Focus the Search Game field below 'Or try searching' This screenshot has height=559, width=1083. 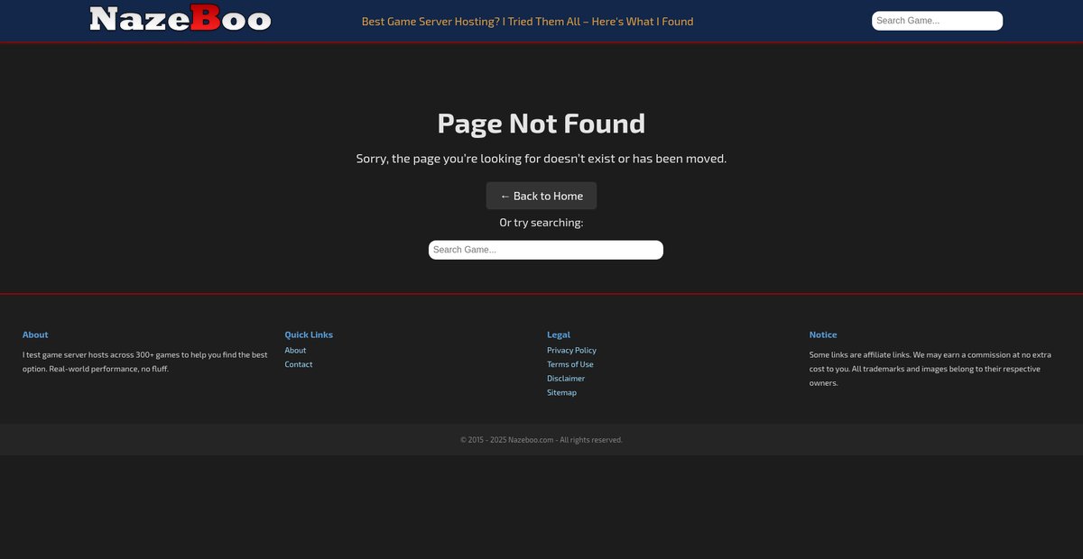[x=546, y=250]
